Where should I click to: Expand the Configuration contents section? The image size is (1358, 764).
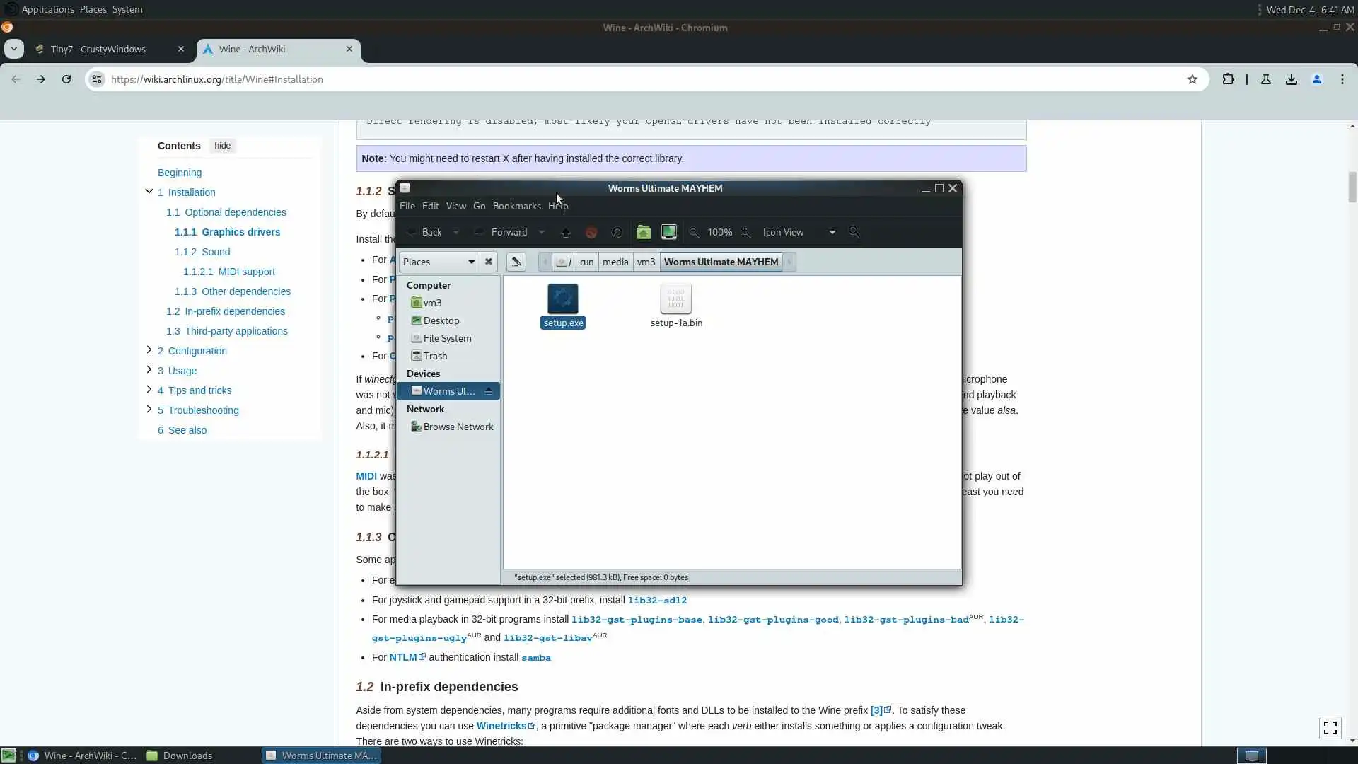[149, 350]
